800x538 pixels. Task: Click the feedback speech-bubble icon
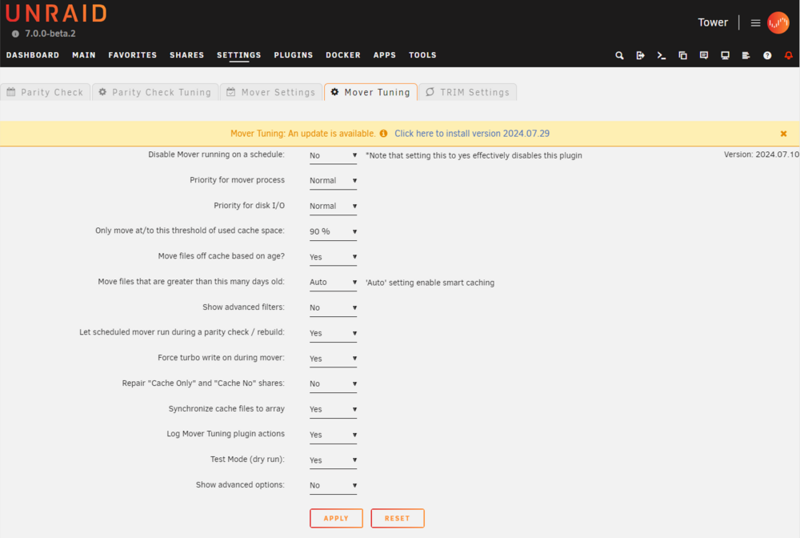[703, 55]
